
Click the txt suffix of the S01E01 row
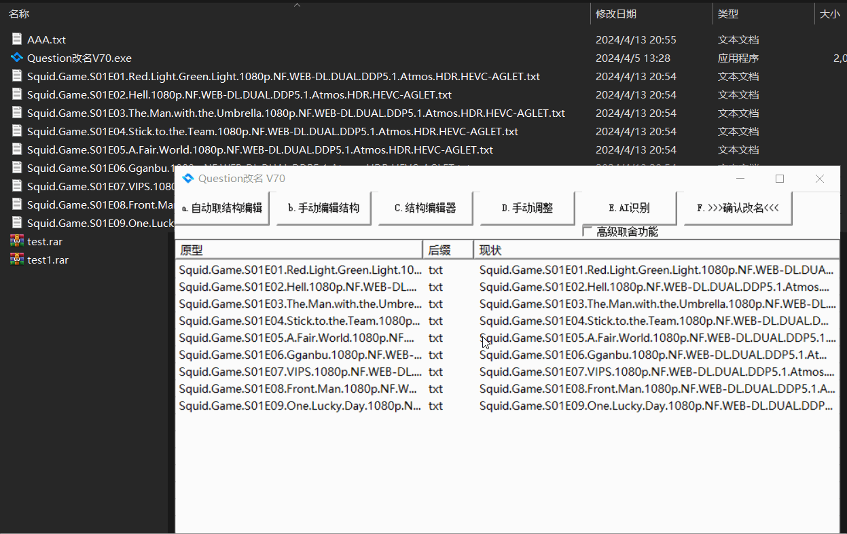435,270
